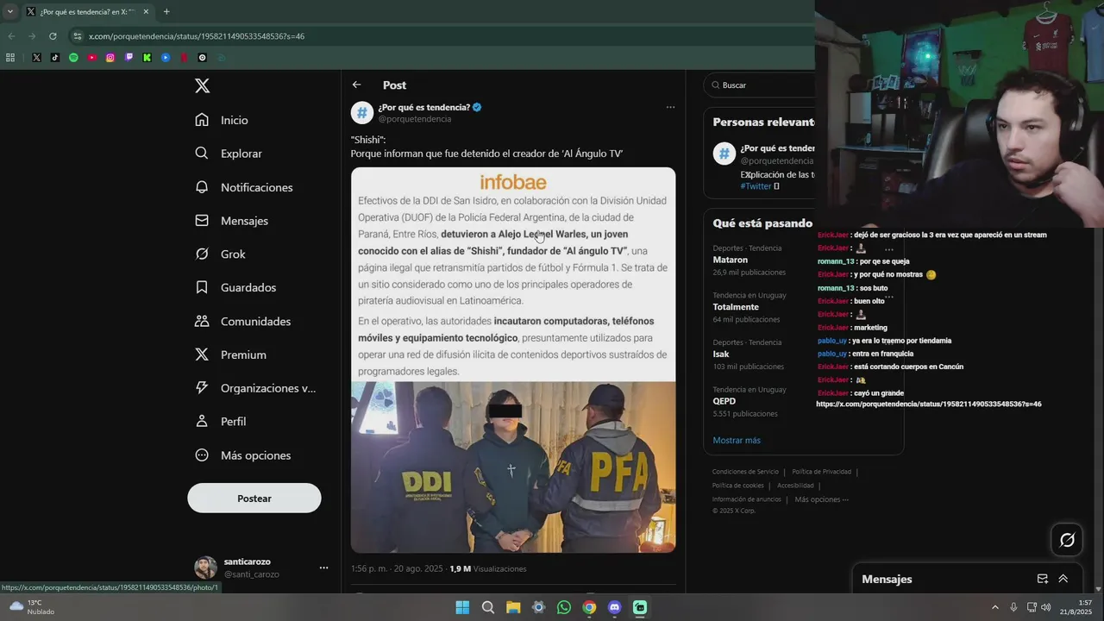Open Más opciones in sidebar
Viewport: 1104px width, 621px height.
243,455
